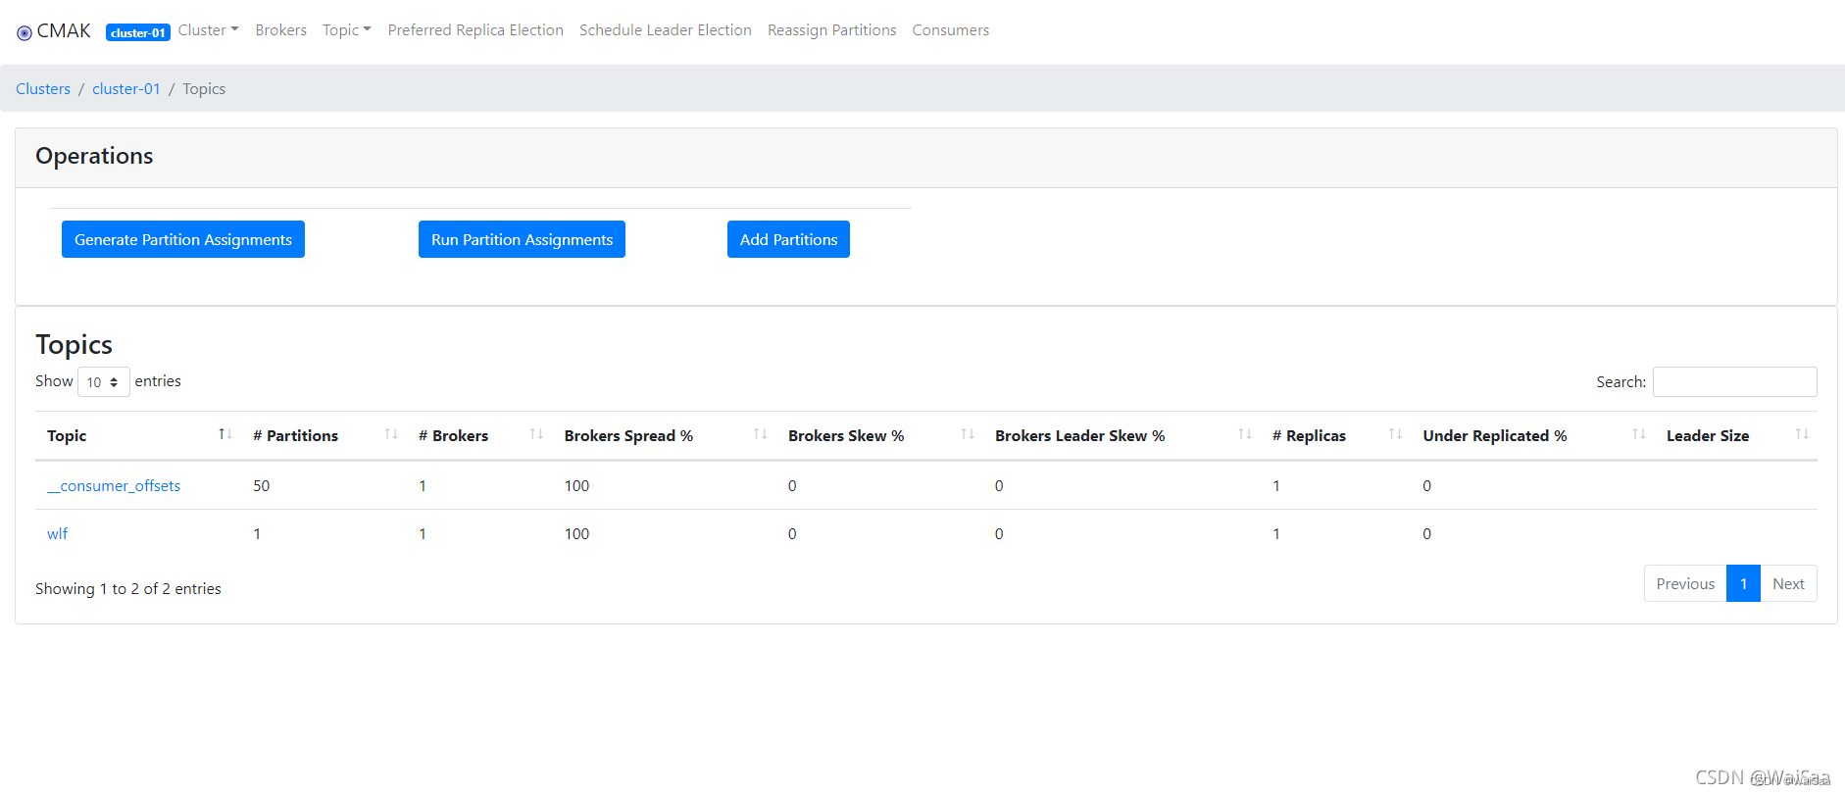
Task: Click 'Showing 1 to 2 of 2 entries'
Action: (128, 589)
